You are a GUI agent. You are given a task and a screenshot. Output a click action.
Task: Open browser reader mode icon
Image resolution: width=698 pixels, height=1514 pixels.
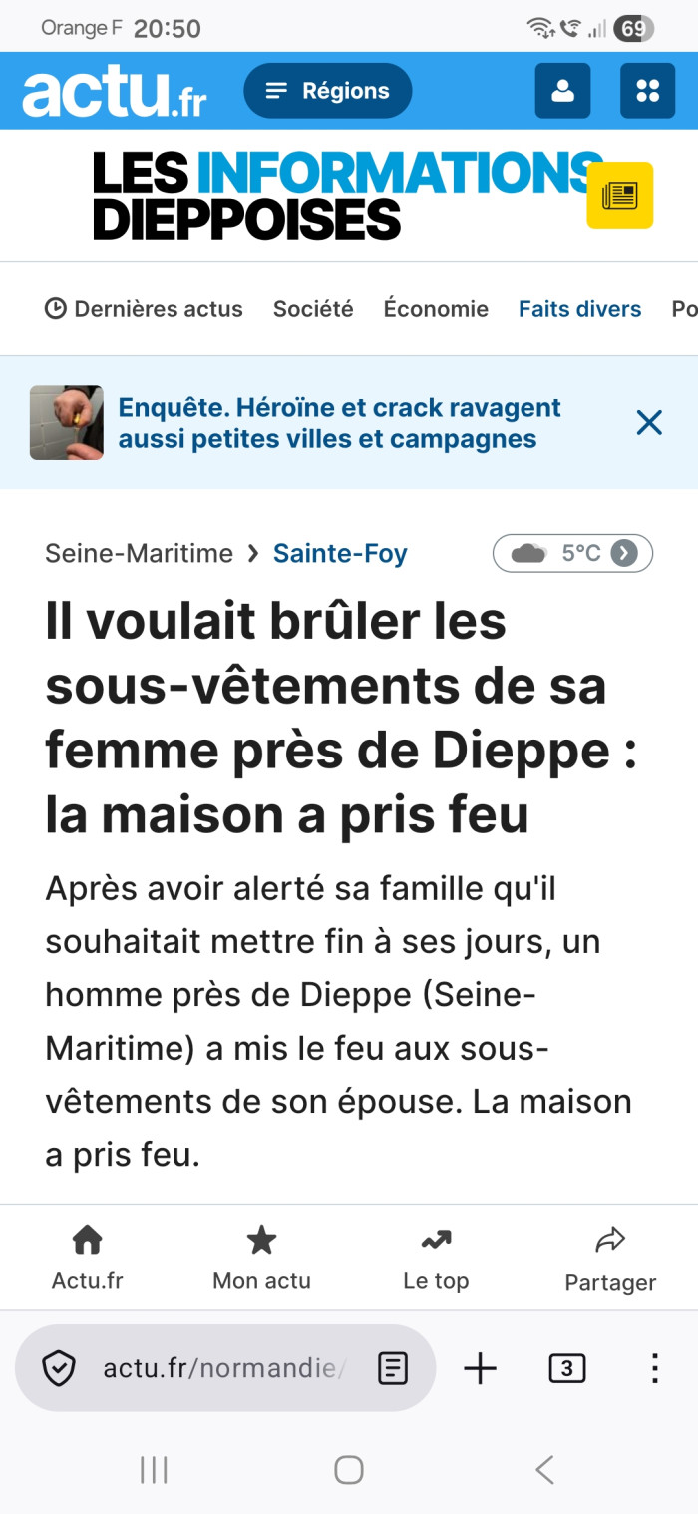393,1368
